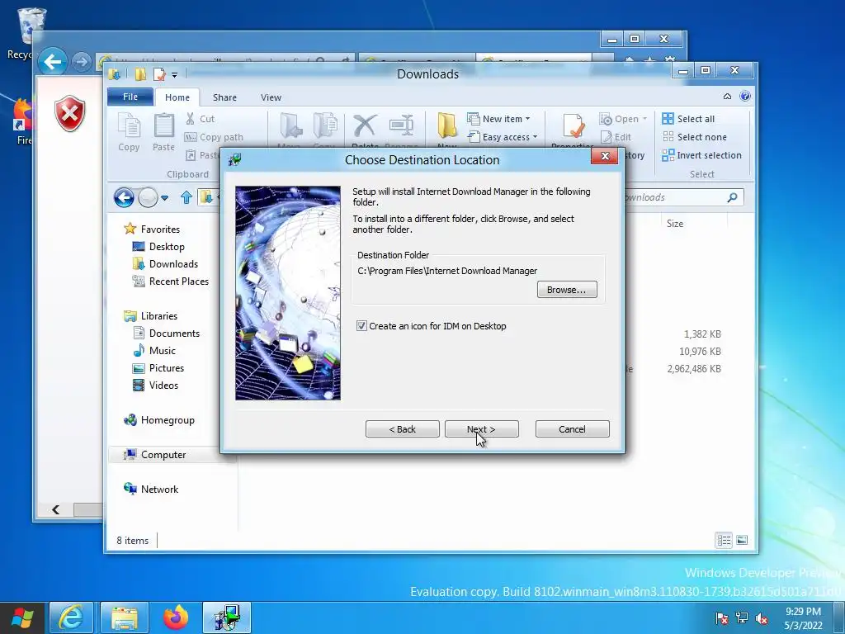The height and width of the screenshot is (634, 845).
Task: Go Back in the IDM installer
Action: pyautogui.click(x=402, y=429)
